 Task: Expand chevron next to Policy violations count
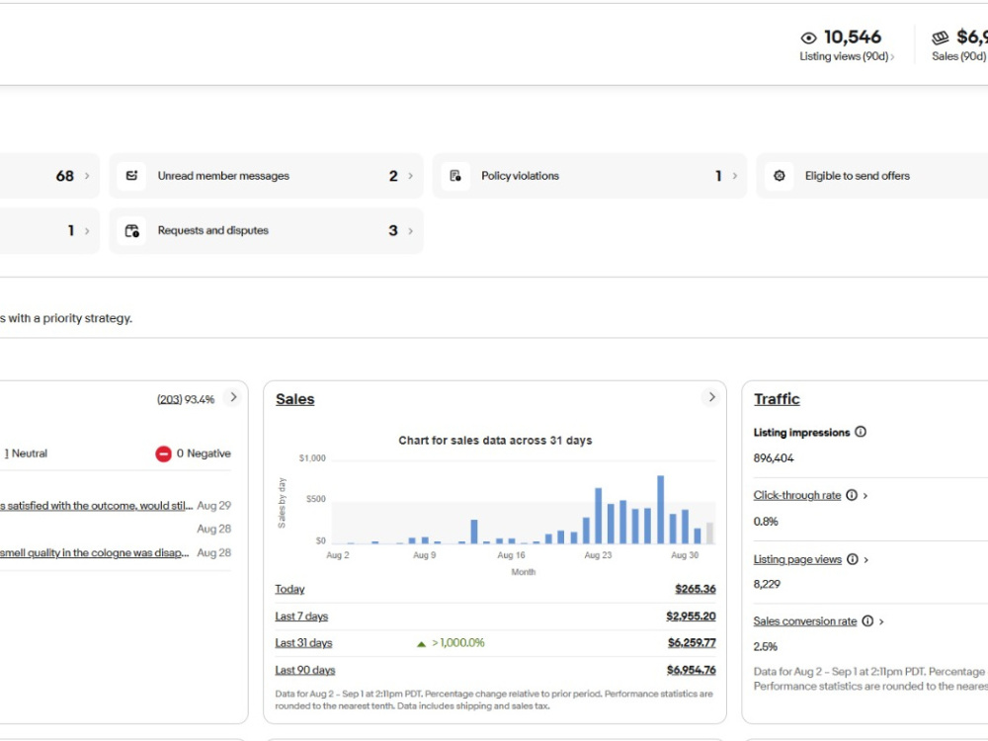coord(734,176)
